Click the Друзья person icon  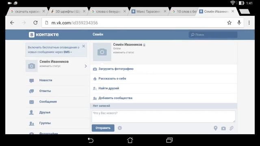coord(31,112)
